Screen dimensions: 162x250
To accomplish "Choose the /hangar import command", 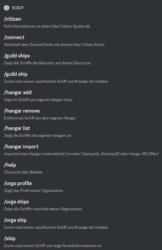I will [21, 147].
